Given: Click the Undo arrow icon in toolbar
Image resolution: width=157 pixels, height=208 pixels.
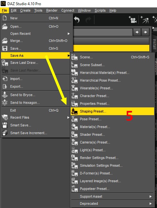Looking at the screenshot, I should tap(77, 20).
